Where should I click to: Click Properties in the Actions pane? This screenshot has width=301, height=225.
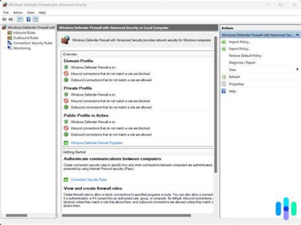[236, 84]
